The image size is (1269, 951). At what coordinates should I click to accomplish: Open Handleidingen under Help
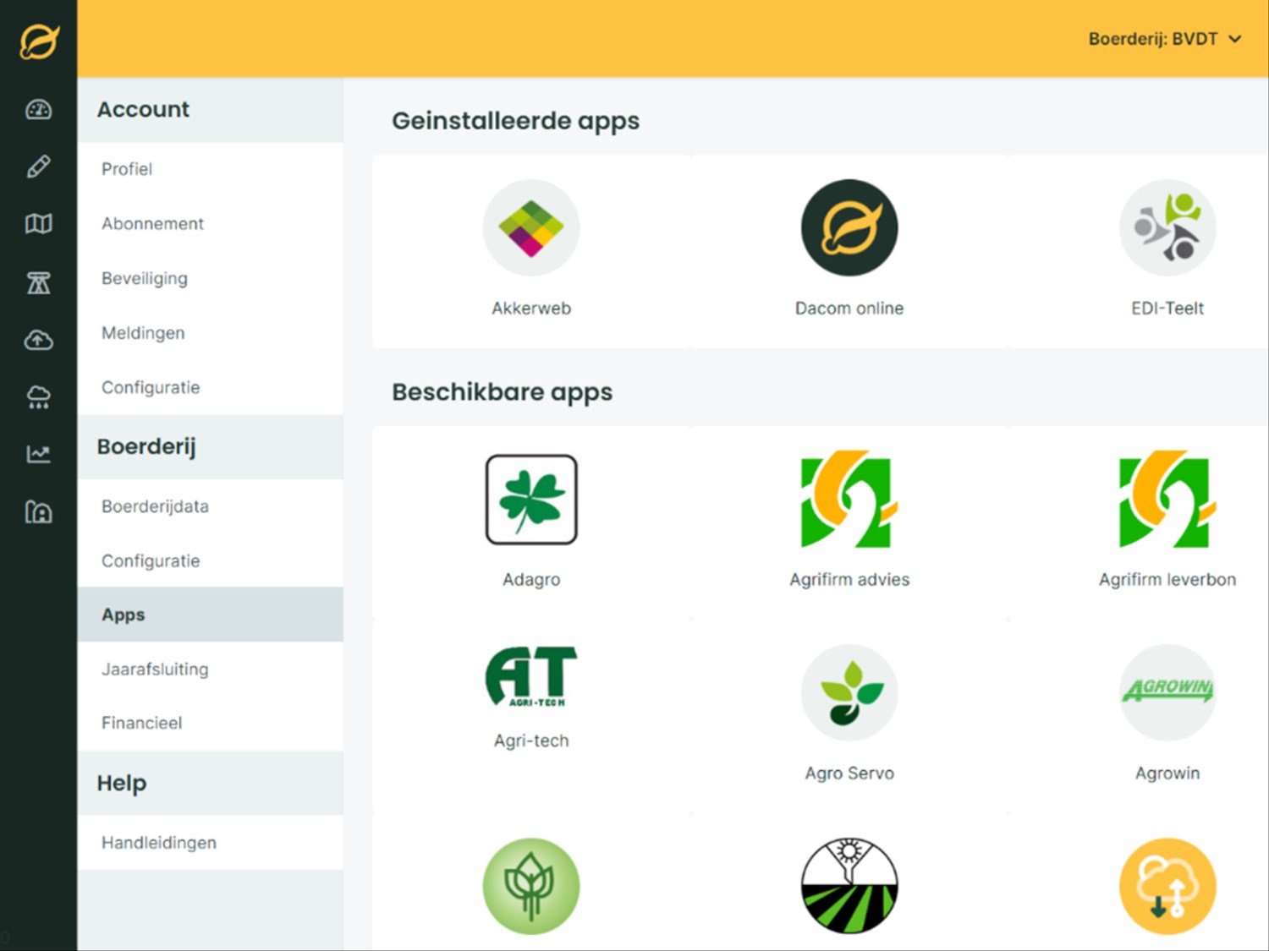coord(211,843)
